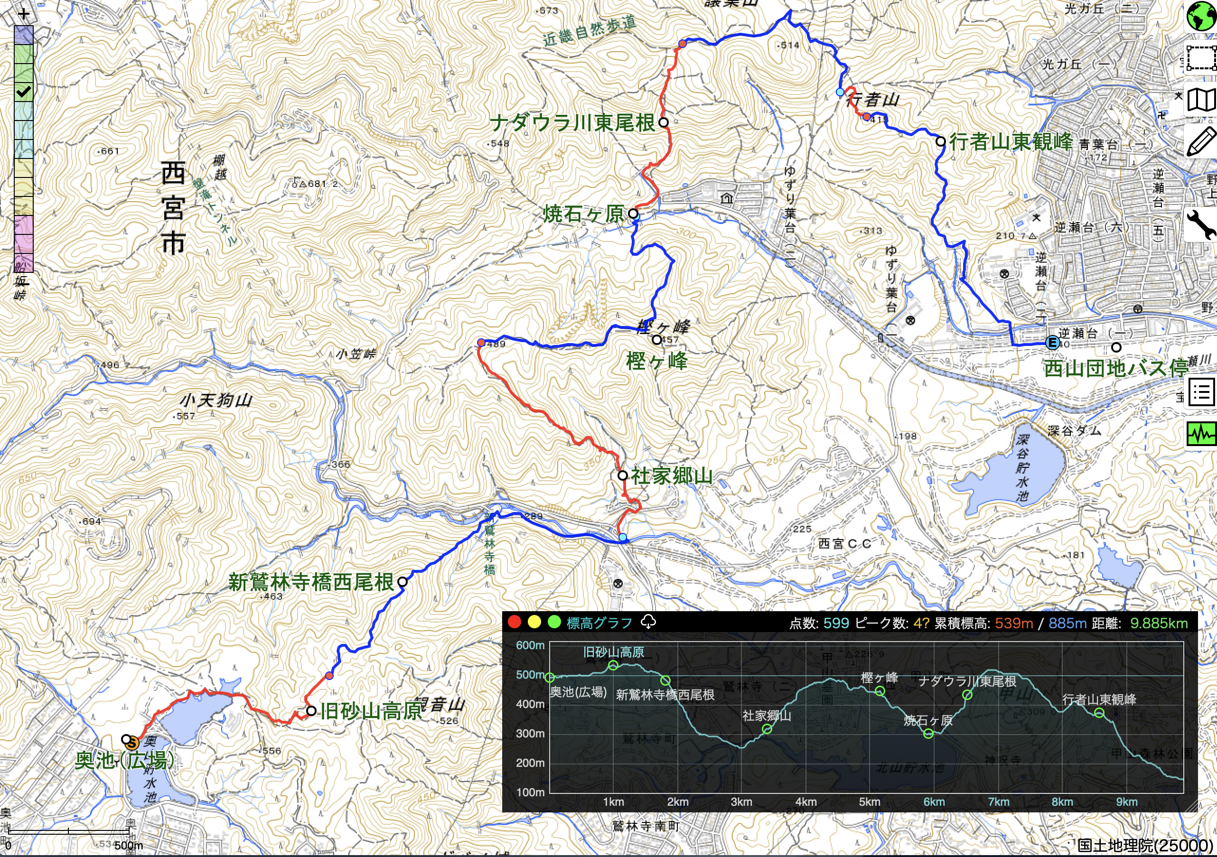Screen dimensions: 1217x857
Task: Open the folded map icon
Action: (1201, 100)
